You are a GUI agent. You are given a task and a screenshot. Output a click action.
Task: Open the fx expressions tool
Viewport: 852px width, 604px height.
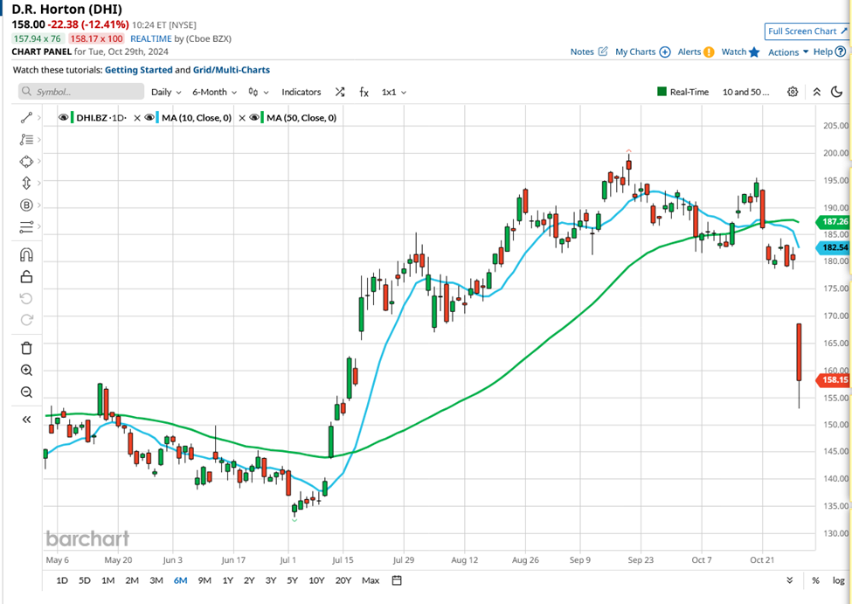(x=364, y=92)
